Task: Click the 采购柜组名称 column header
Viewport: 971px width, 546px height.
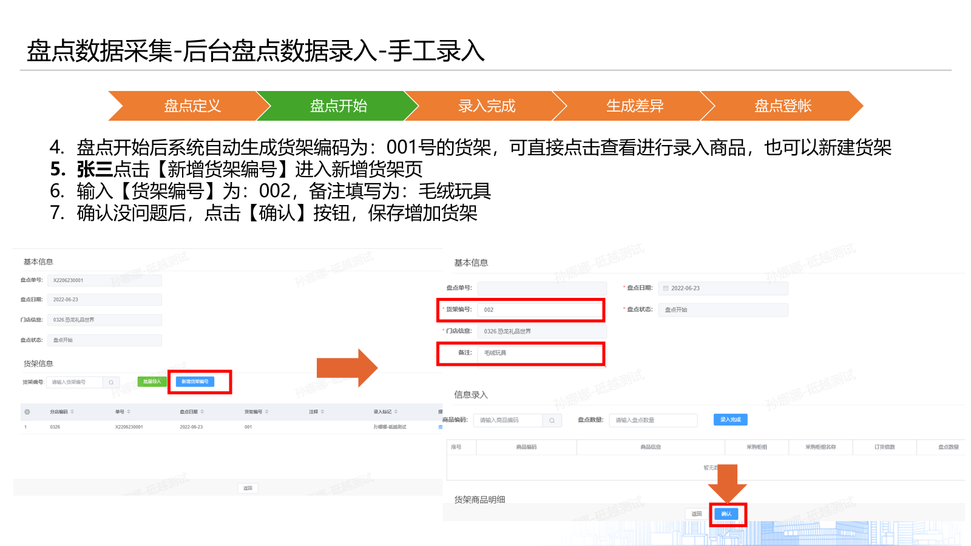Action: click(820, 447)
